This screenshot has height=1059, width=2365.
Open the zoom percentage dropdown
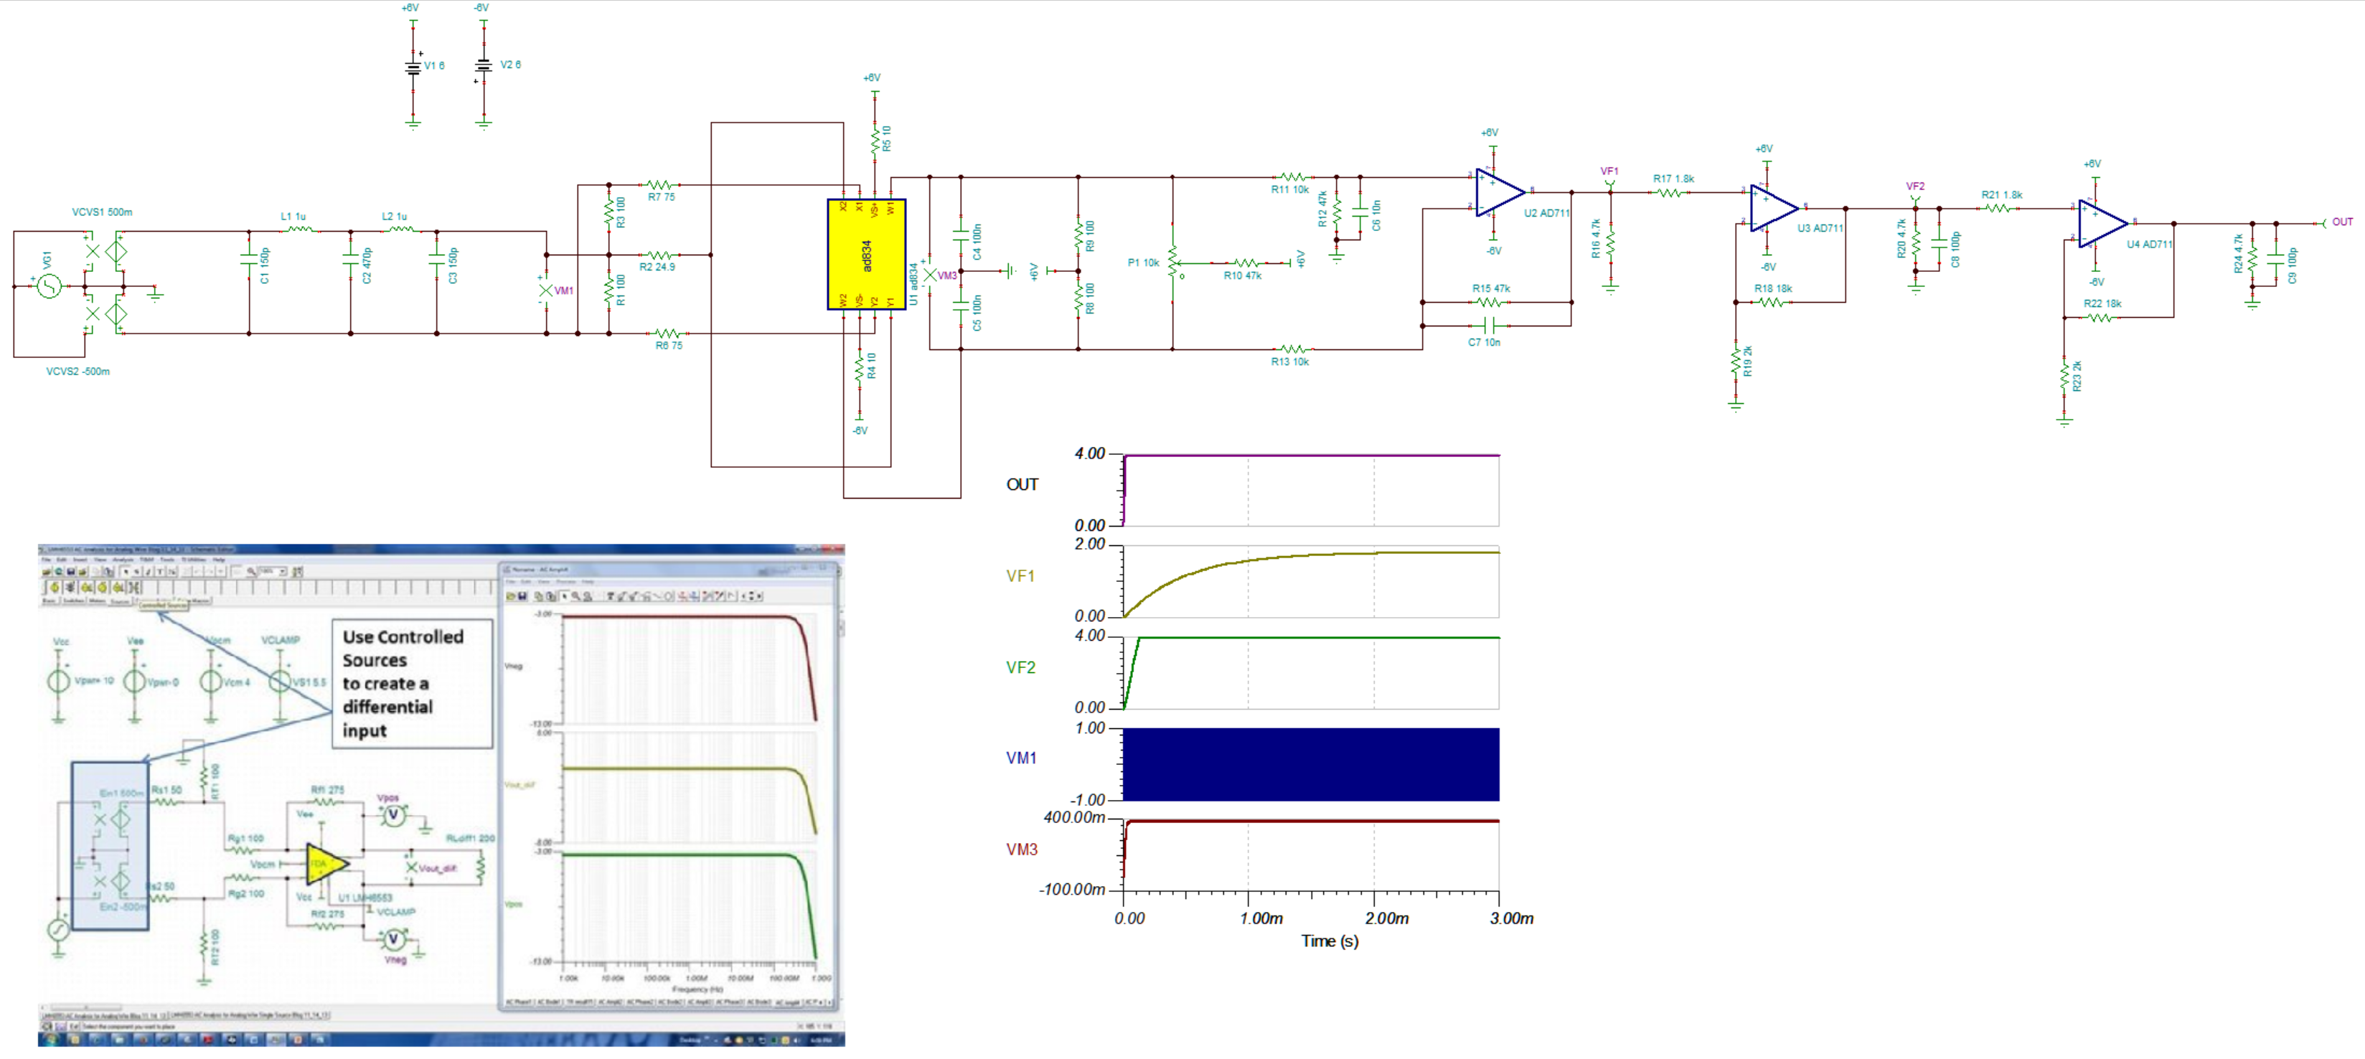click(x=283, y=572)
